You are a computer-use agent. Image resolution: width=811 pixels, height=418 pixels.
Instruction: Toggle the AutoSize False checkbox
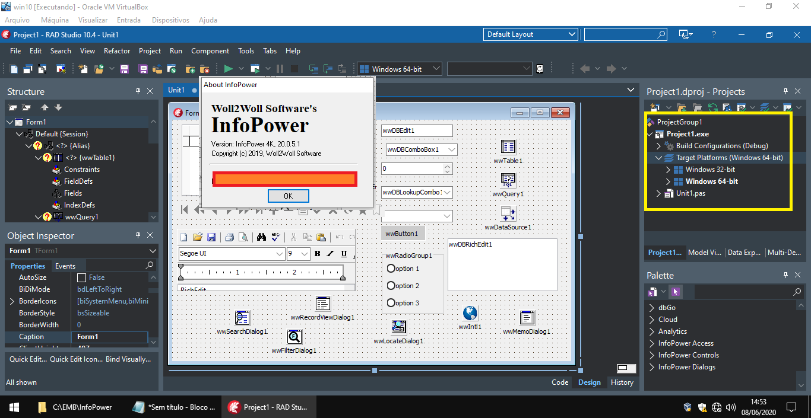82,277
